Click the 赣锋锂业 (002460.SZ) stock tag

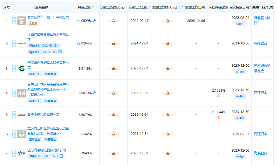(x=44, y=46)
